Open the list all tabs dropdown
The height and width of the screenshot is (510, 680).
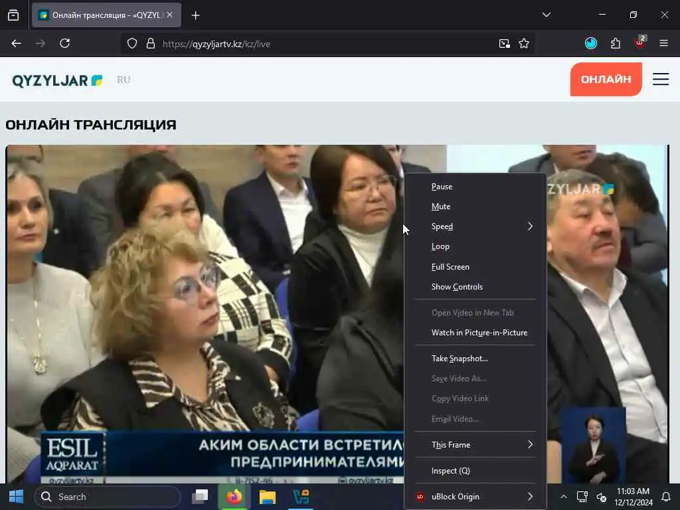point(547,15)
